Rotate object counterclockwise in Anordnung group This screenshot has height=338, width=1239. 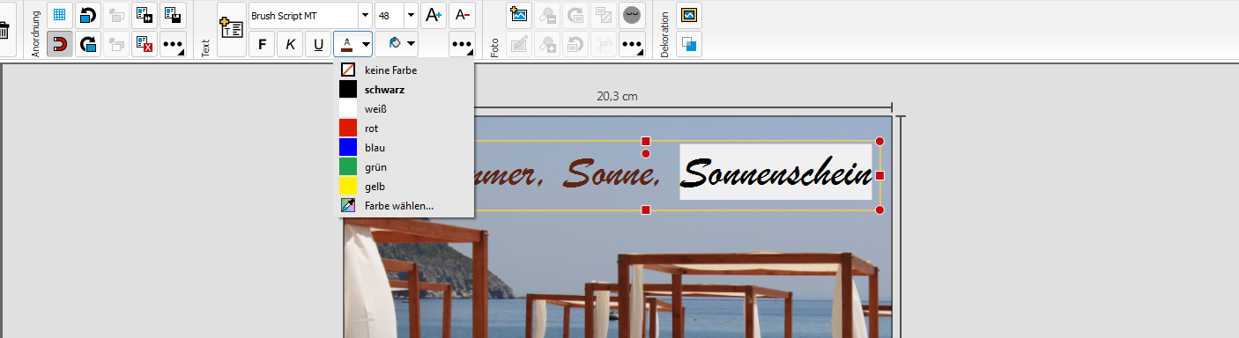(88, 15)
